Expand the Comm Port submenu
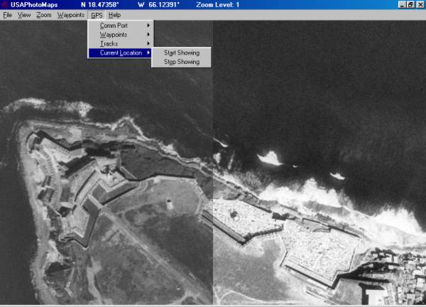Viewport: 426px width, 307px height. [120, 26]
